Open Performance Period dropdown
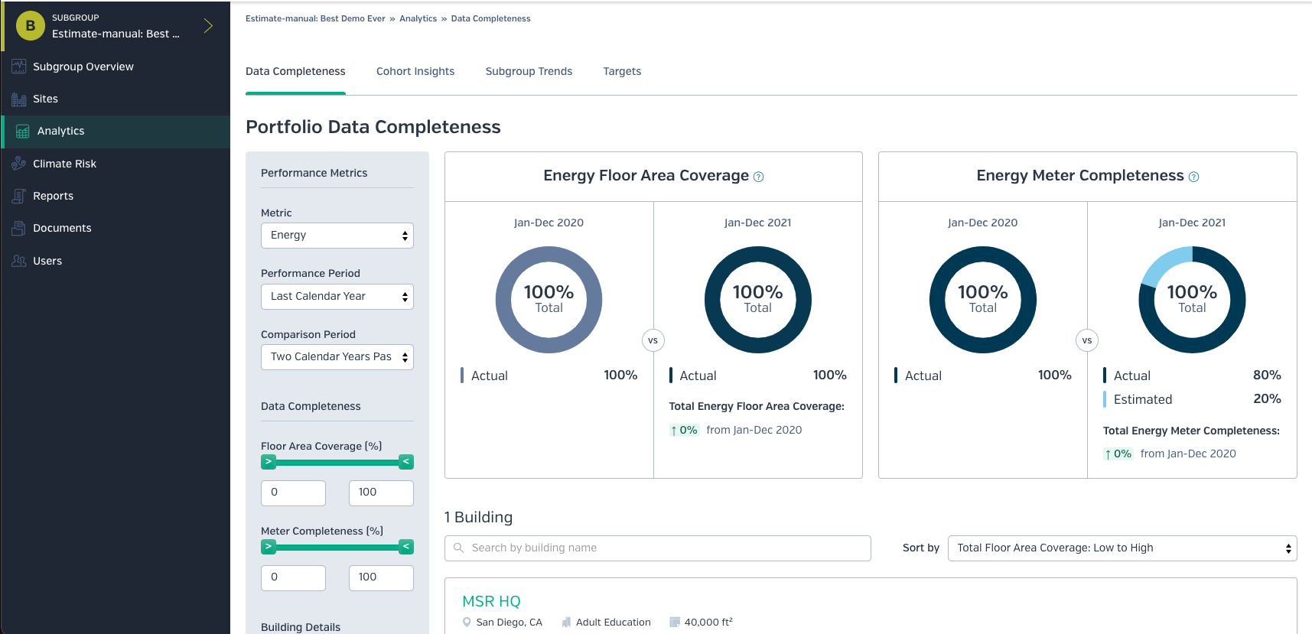Image resolution: width=1312 pixels, height=634 pixels. [x=337, y=297]
